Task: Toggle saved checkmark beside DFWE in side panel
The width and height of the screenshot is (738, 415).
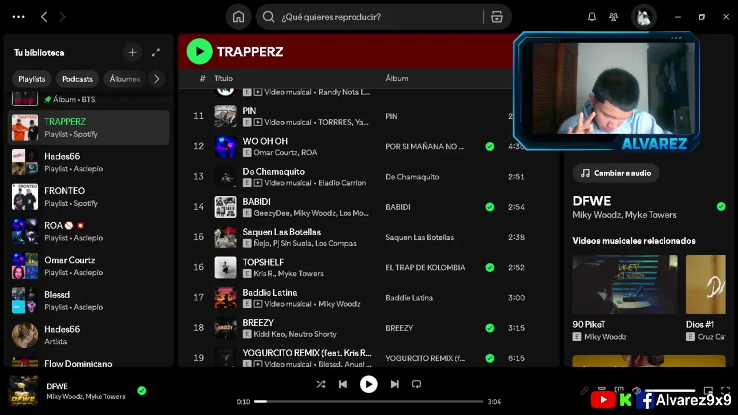Action: 721,206
